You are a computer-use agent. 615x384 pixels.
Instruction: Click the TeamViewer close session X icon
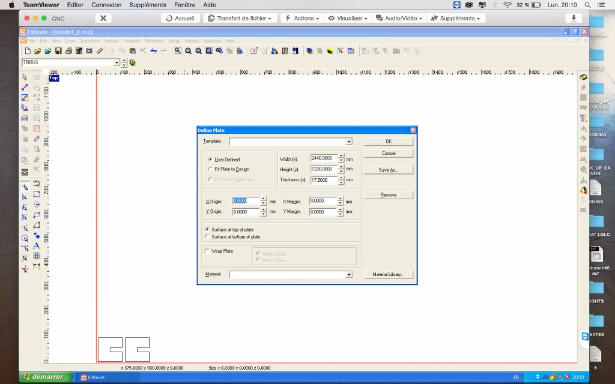tap(103, 18)
